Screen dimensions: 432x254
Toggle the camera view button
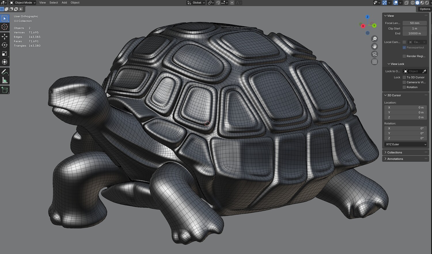point(374,54)
